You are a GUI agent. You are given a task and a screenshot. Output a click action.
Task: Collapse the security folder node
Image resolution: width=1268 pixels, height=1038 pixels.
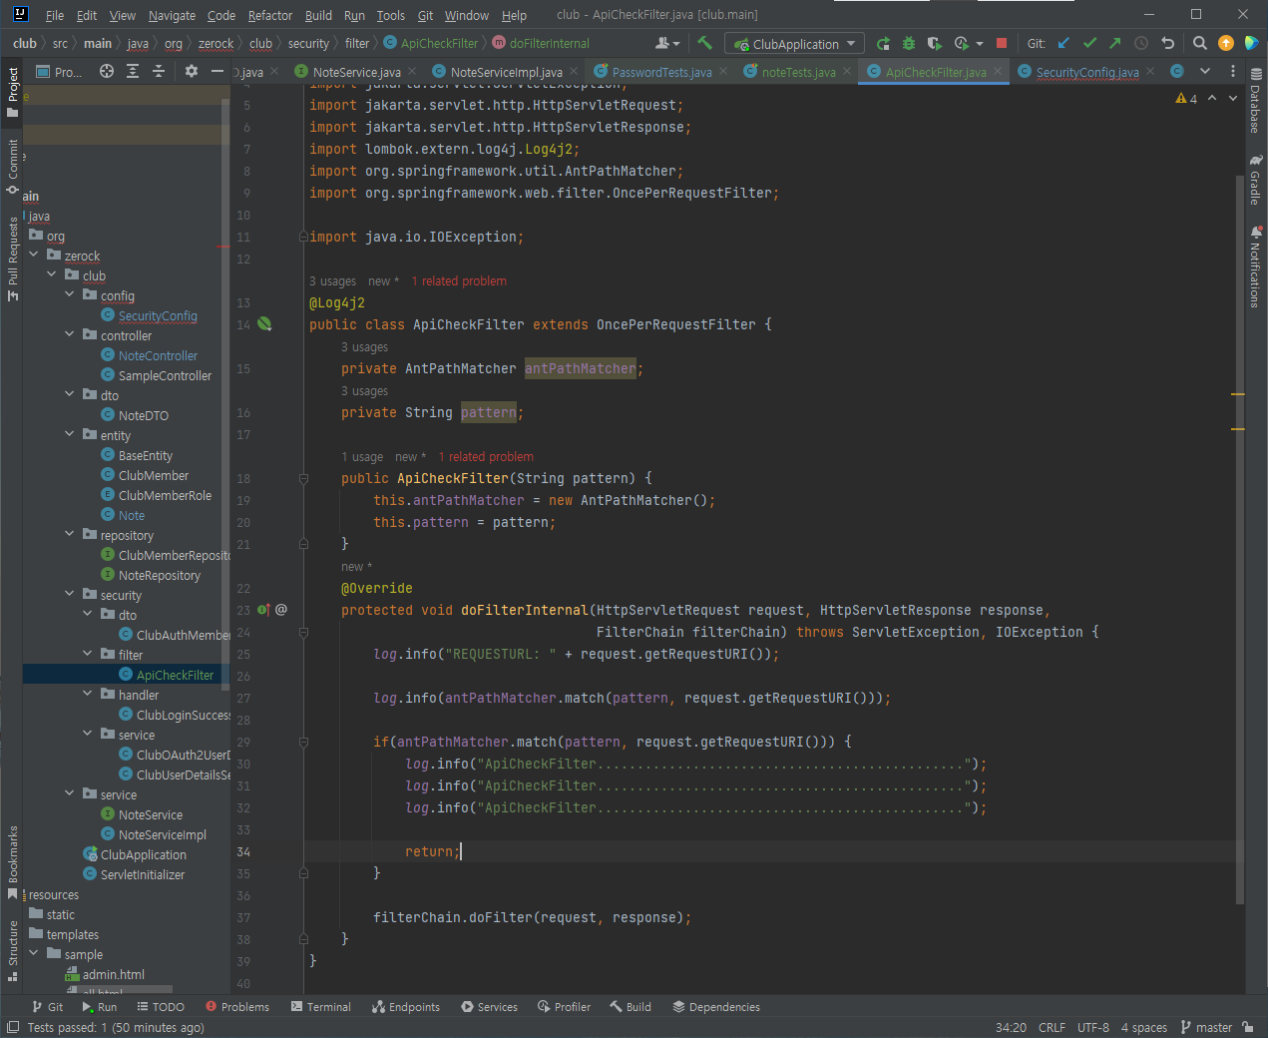[70, 594]
